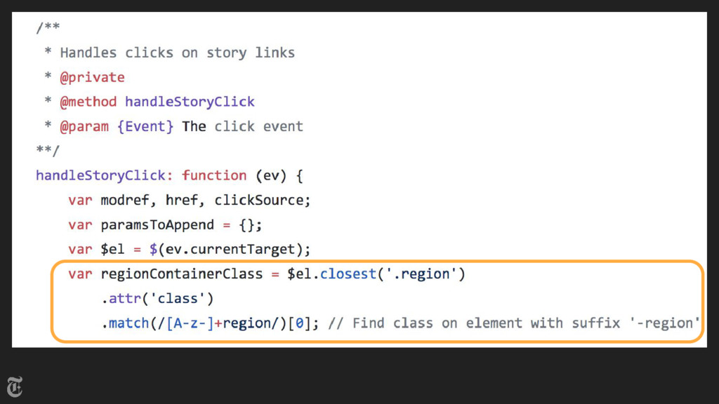Viewport: 719px width, 404px height.
Task: Click the (ev) parameter in function signature
Action: (271, 176)
